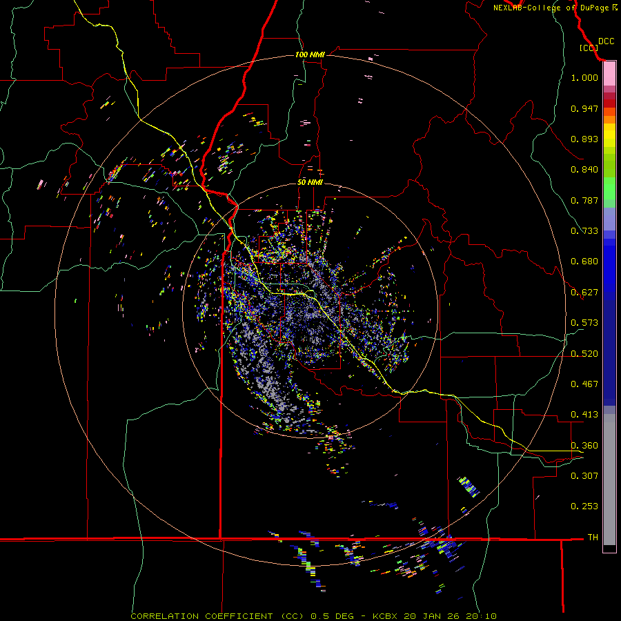Click the 0.627 scale value
This screenshot has width=621, height=621.
[584, 293]
